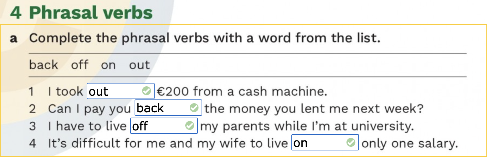487x157 pixels.
Task: Click the word 'on' in the word list
Action: tap(108, 65)
